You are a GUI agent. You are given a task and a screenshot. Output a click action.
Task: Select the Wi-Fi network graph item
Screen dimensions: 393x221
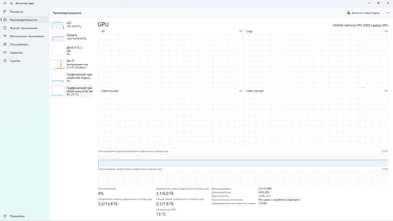(72, 64)
